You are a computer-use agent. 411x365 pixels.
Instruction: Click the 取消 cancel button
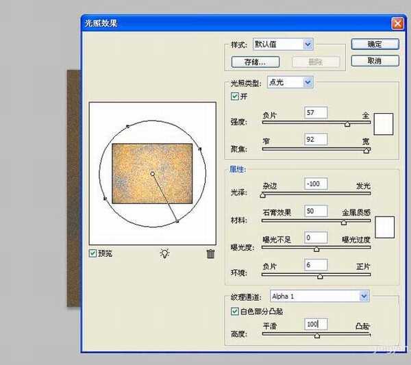(x=375, y=61)
